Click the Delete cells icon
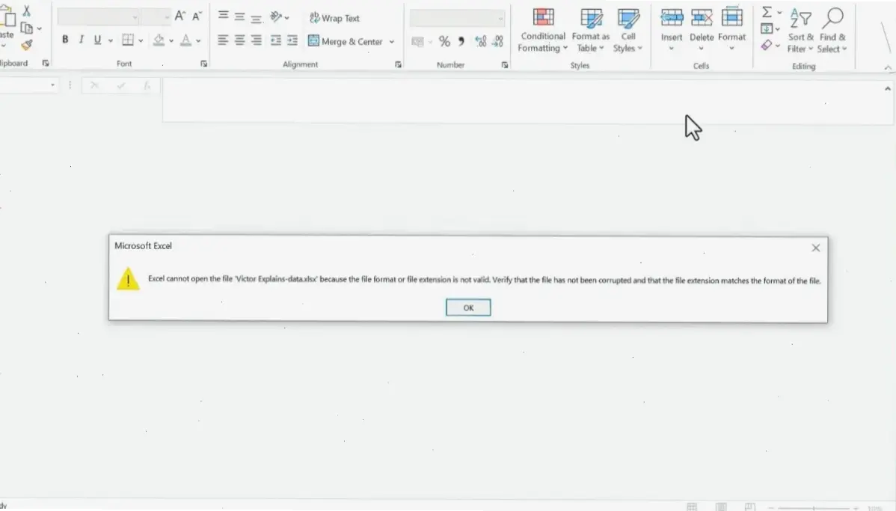Viewport: 896px width, 511px height. point(702,17)
